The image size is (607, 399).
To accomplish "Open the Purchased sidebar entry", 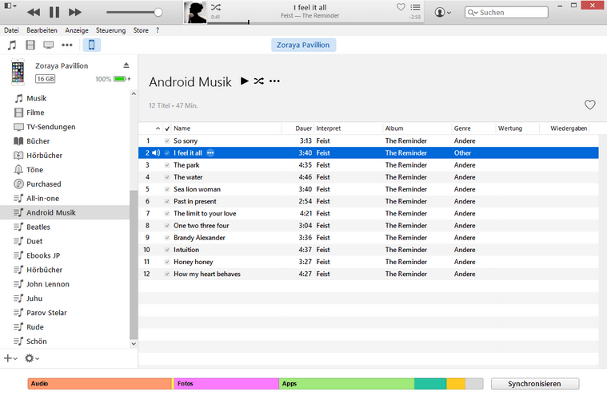I will 43,184.
